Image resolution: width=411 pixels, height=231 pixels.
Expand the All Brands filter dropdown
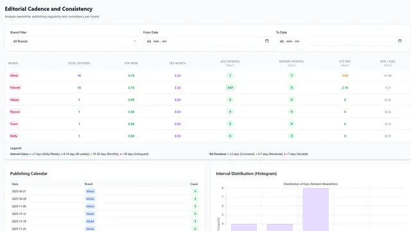74,41
